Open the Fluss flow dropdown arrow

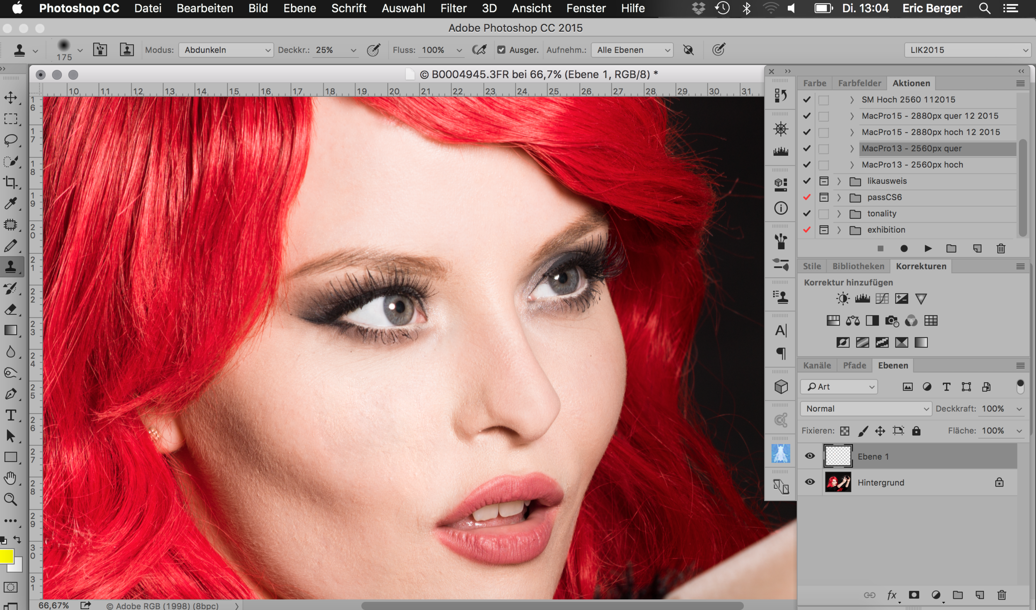[x=459, y=51]
